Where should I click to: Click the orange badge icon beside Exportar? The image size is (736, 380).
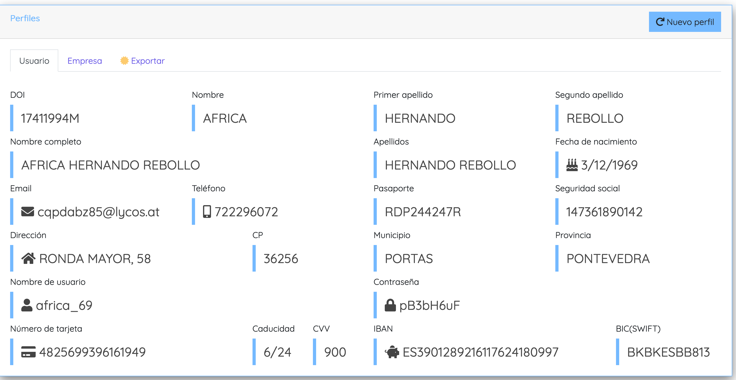click(124, 61)
